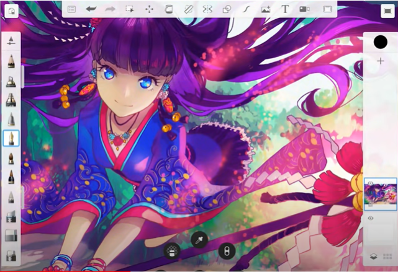Open brush properties above the pencil
Viewport: 398px width, 272px height.
(11, 41)
